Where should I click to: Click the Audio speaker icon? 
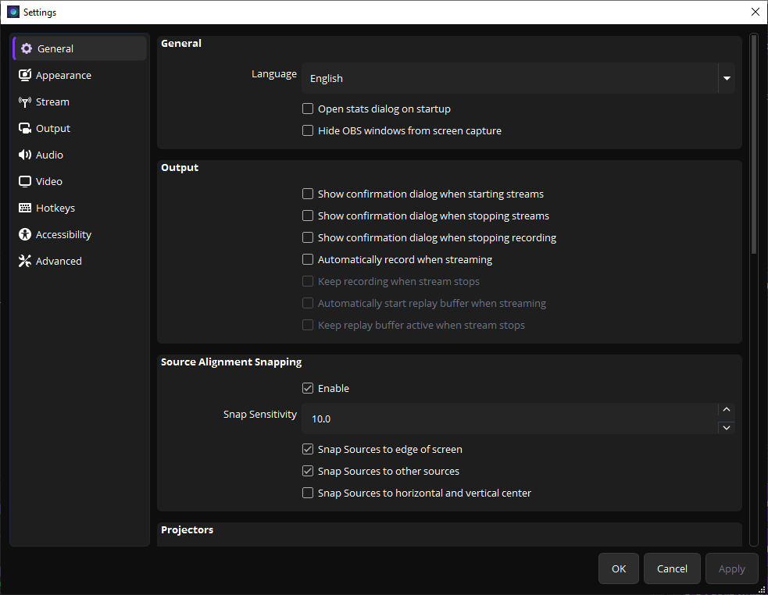25,155
